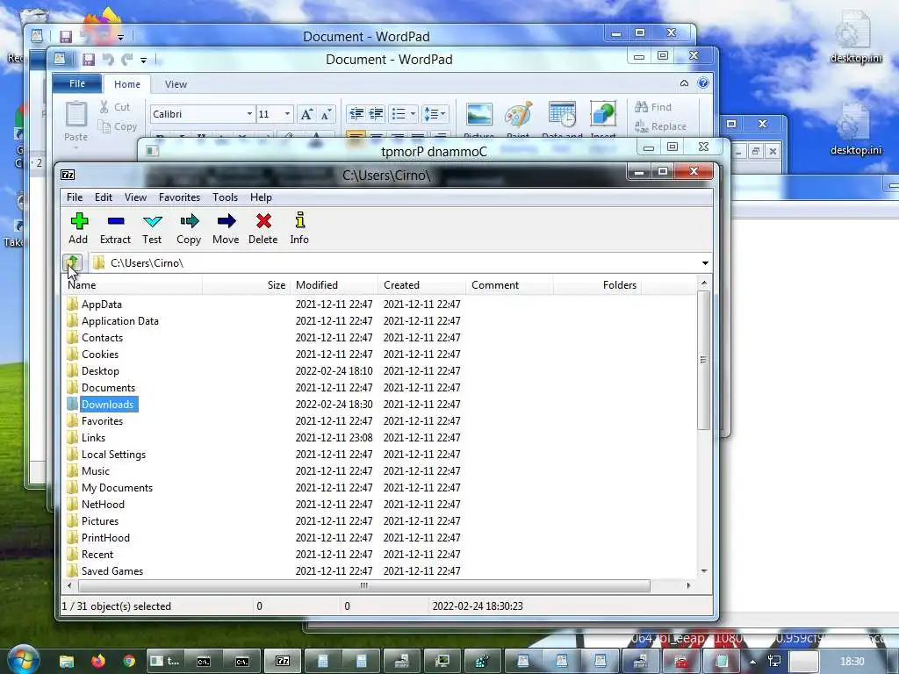Image resolution: width=899 pixels, height=674 pixels.
Task: Click the 7z icon in the 7-Zip title bar
Action: click(x=68, y=175)
